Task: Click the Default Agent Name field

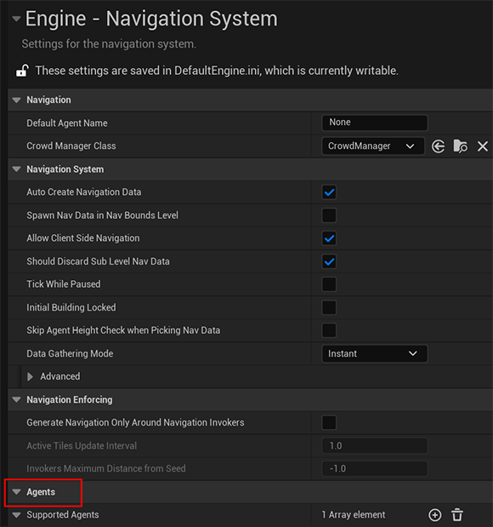Action: click(375, 123)
